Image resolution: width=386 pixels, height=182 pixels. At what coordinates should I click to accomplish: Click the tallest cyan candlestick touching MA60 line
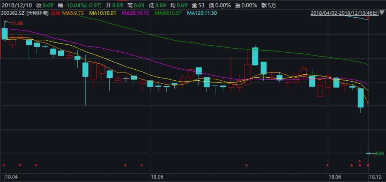[x=255, y=56]
